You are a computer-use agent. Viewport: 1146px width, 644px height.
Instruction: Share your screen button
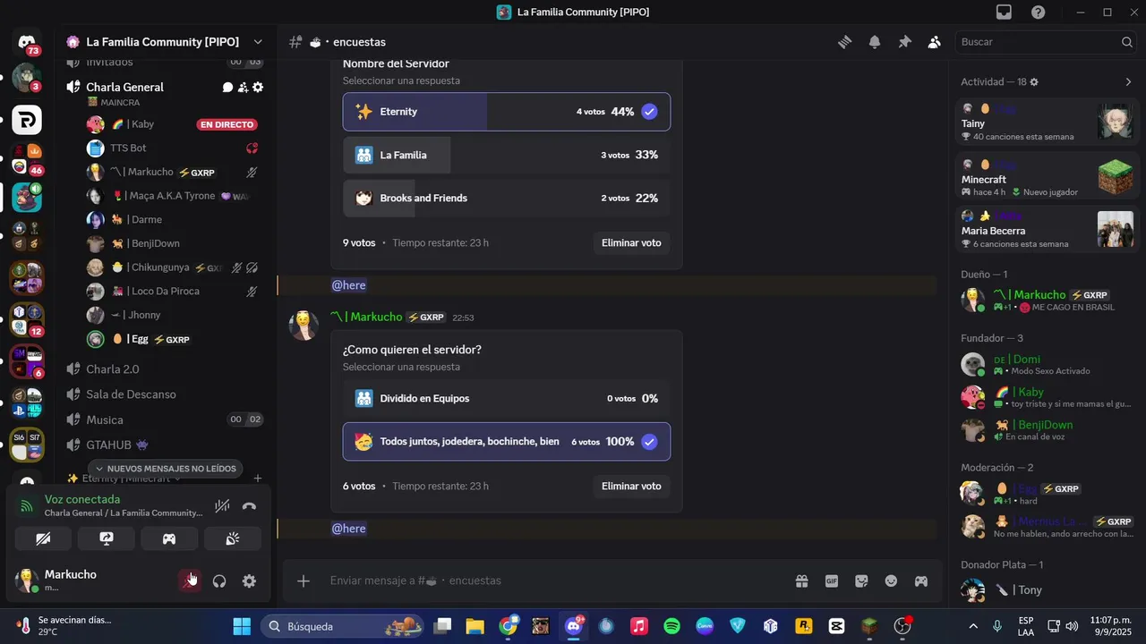(x=107, y=538)
